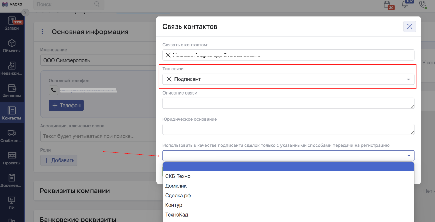
Task: Go to Недвижимость in the sidebar
Action: 12,68
